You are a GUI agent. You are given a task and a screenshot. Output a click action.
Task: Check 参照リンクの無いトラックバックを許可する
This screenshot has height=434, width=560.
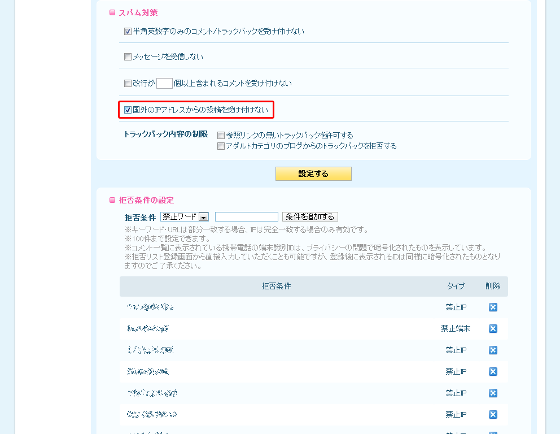(x=221, y=135)
